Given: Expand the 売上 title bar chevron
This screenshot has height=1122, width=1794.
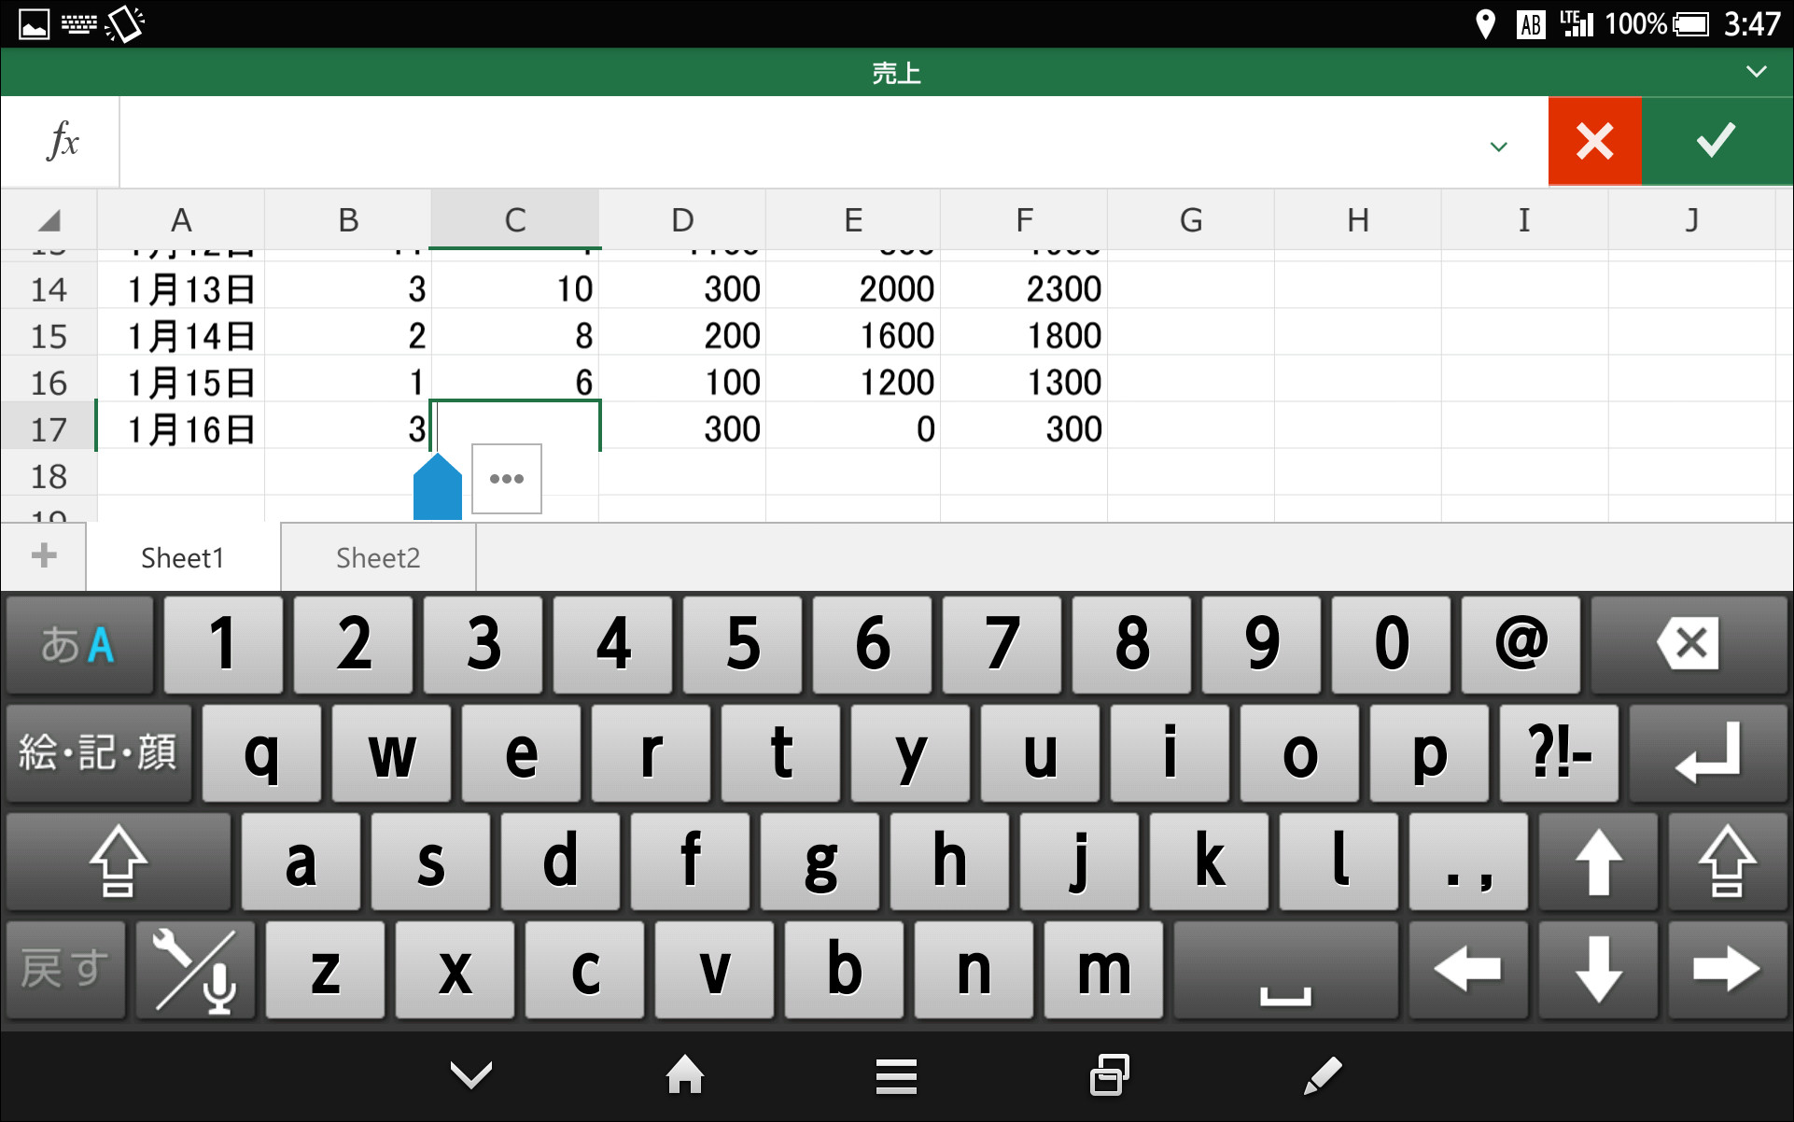Looking at the screenshot, I should (1757, 72).
